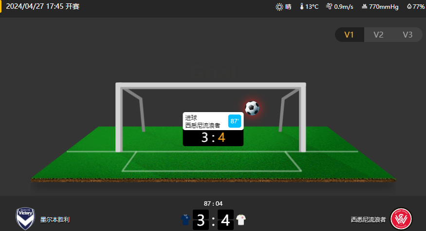This screenshot has width=426, height=231.
Task: Click the blue home jersey icon
Action: [x=185, y=220]
